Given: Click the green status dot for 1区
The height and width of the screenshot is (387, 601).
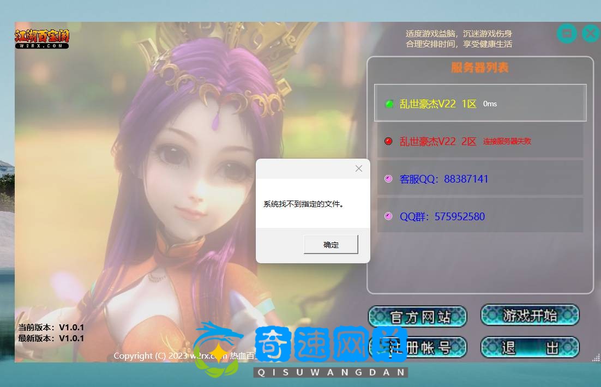Looking at the screenshot, I should (389, 104).
